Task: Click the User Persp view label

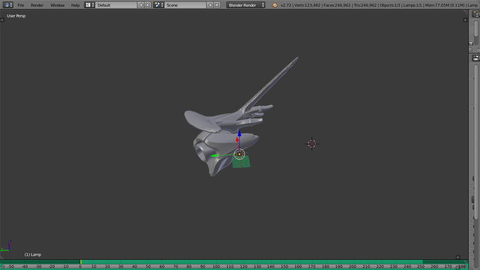Action: 16,16
